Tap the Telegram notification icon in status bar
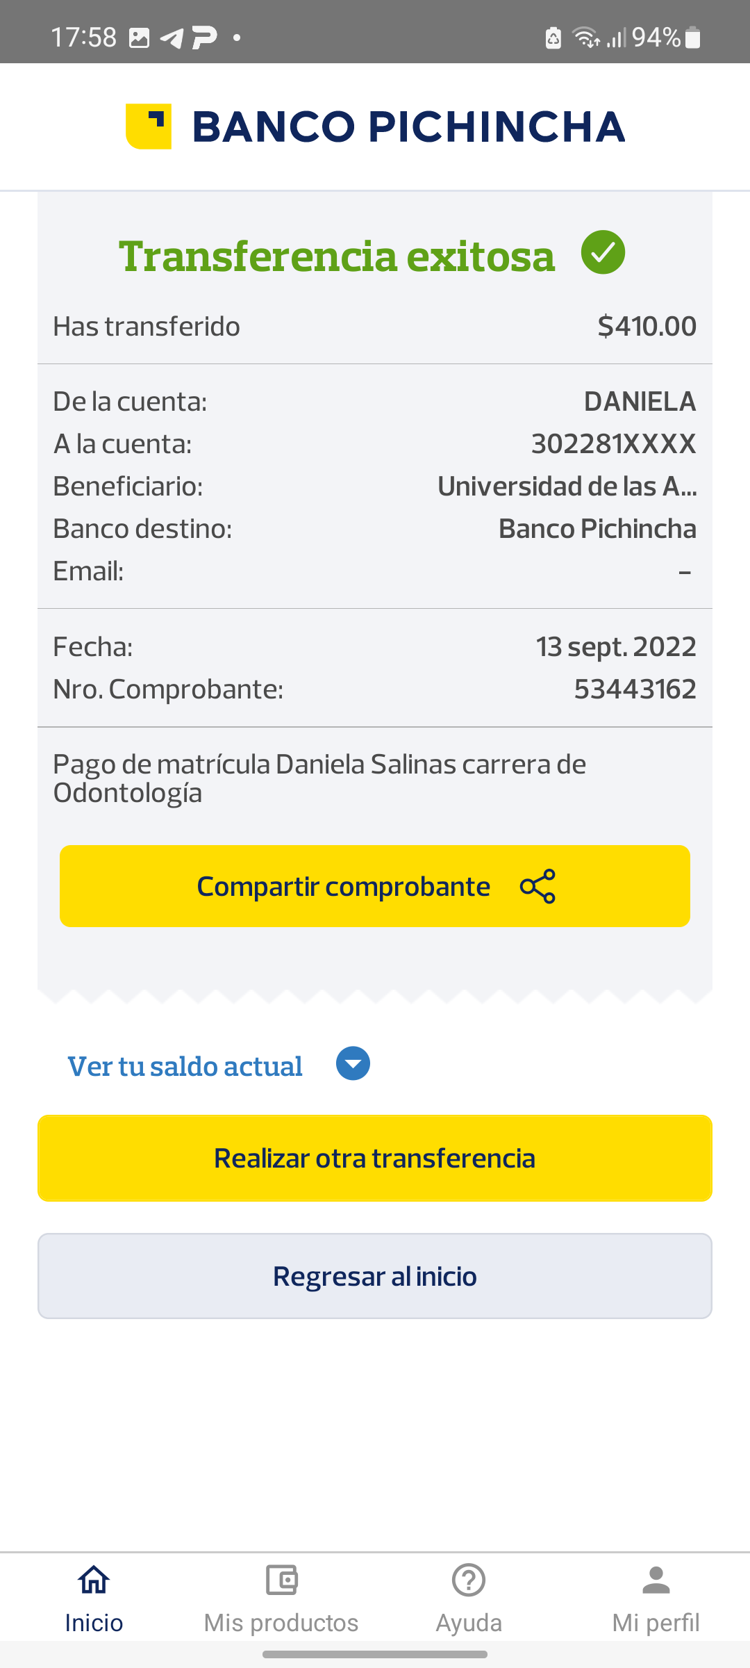This screenshot has width=750, height=1668. (x=172, y=38)
